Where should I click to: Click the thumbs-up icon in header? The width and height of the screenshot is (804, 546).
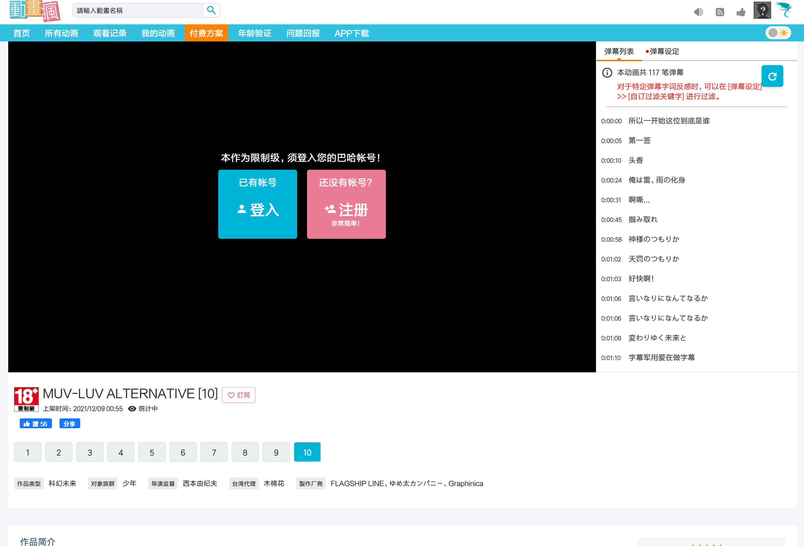coord(741,12)
